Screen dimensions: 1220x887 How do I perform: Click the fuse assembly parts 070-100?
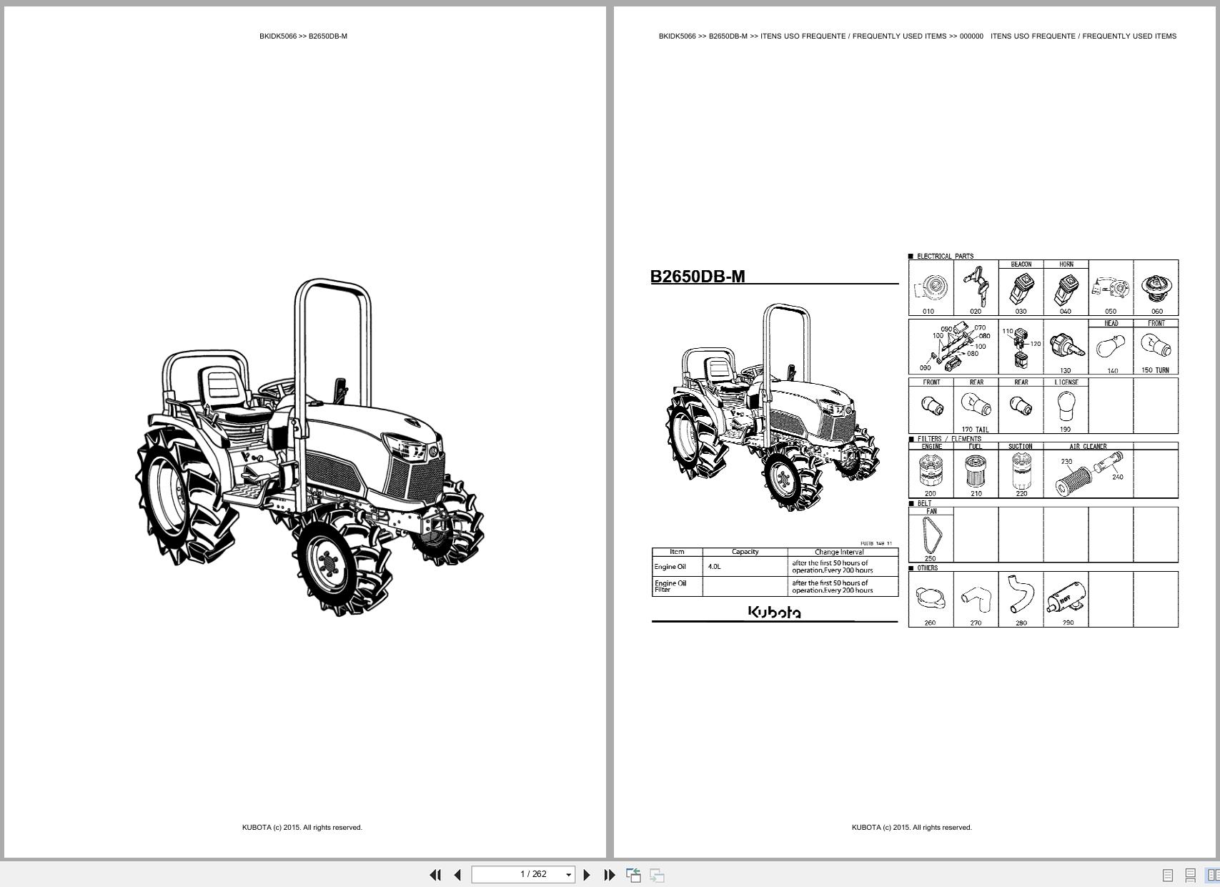pos(953,347)
